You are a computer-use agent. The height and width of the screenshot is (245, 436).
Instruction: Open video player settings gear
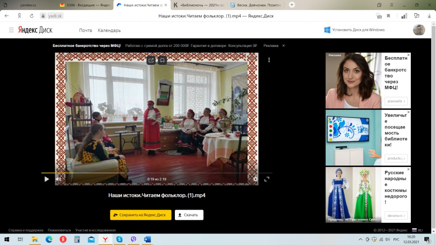[x=255, y=179]
